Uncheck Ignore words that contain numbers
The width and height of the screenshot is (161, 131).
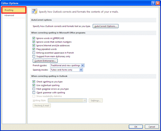click(x=34, y=42)
